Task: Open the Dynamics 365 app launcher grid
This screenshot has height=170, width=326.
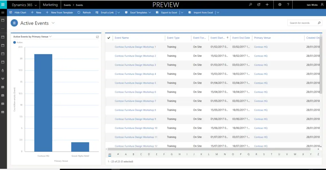Action: [x=3, y=4]
